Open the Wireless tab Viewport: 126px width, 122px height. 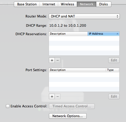(x=67, y=4)
